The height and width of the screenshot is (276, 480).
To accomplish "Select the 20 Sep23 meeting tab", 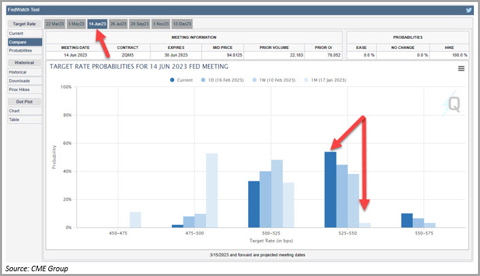I will (139, 24).
